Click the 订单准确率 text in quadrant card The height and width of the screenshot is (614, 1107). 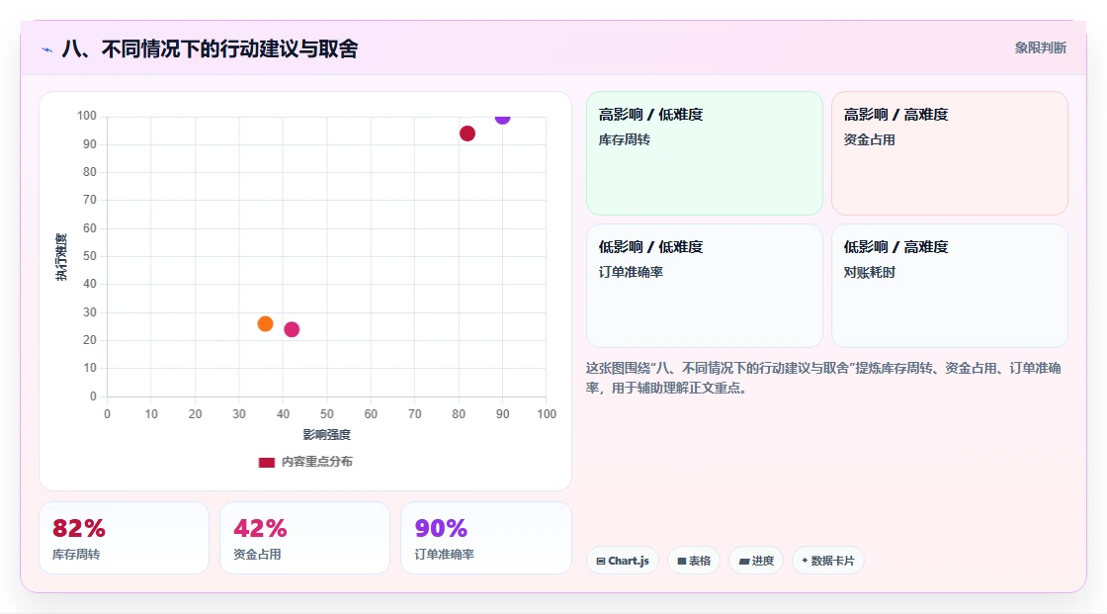pyautogui.click(x=631, y=272)
